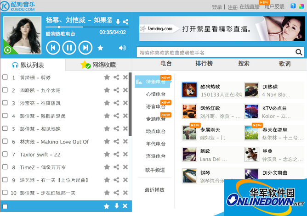Check the box for song 10
The width and height of the screenshot is (307, 216).
[5, 193]
